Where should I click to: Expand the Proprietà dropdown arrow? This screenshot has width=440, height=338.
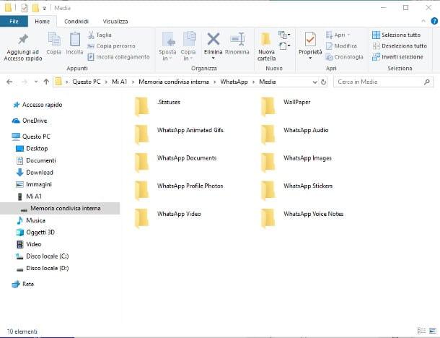coord(310,58)
